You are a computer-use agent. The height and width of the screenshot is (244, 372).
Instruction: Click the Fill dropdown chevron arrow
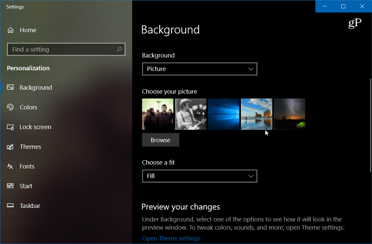251,176
